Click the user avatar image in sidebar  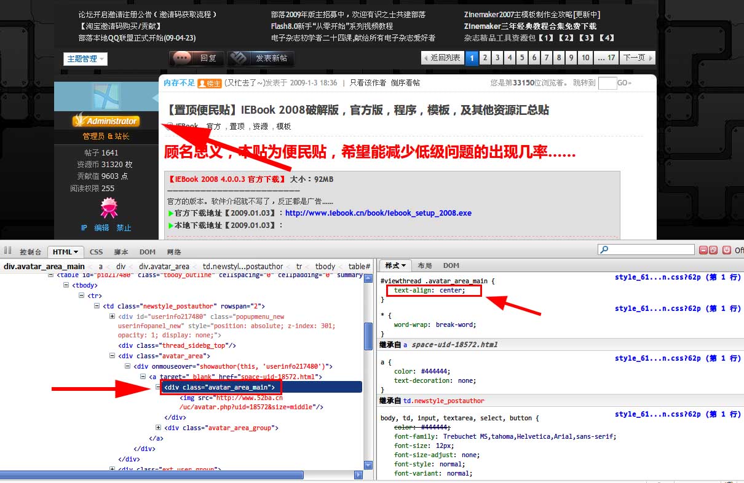point(107,96)
